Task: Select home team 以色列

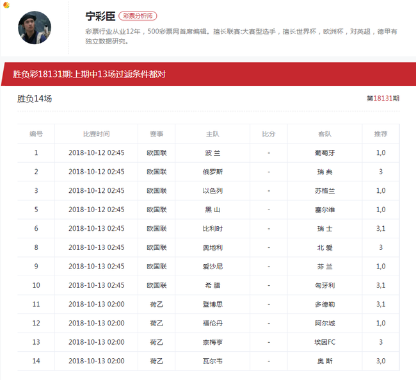Action: [212, 191]
